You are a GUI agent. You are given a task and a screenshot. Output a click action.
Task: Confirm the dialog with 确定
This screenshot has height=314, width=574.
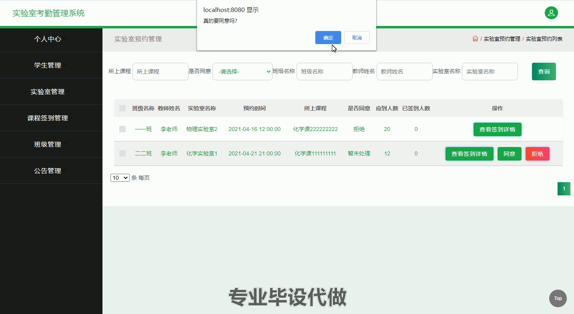(328, 38)
